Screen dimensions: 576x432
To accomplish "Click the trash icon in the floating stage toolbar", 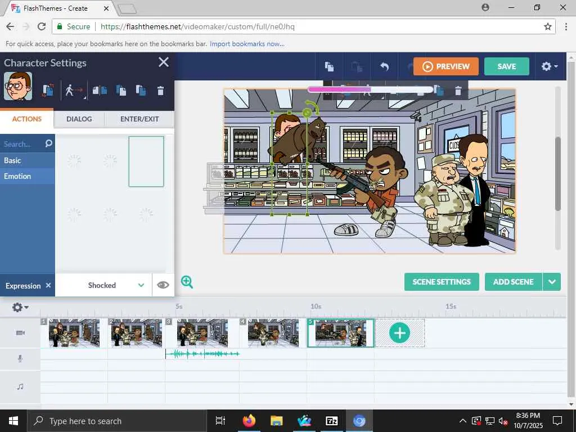I will point(458,91).
